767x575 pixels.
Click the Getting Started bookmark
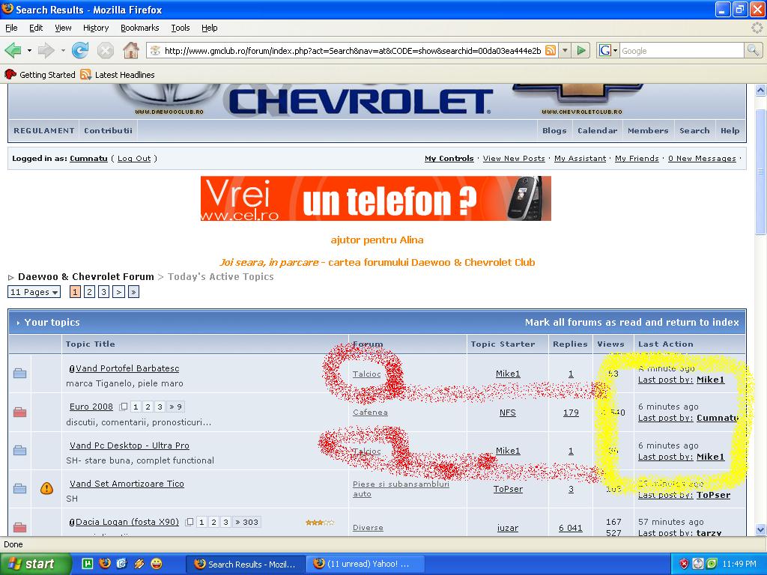[40, 75]
